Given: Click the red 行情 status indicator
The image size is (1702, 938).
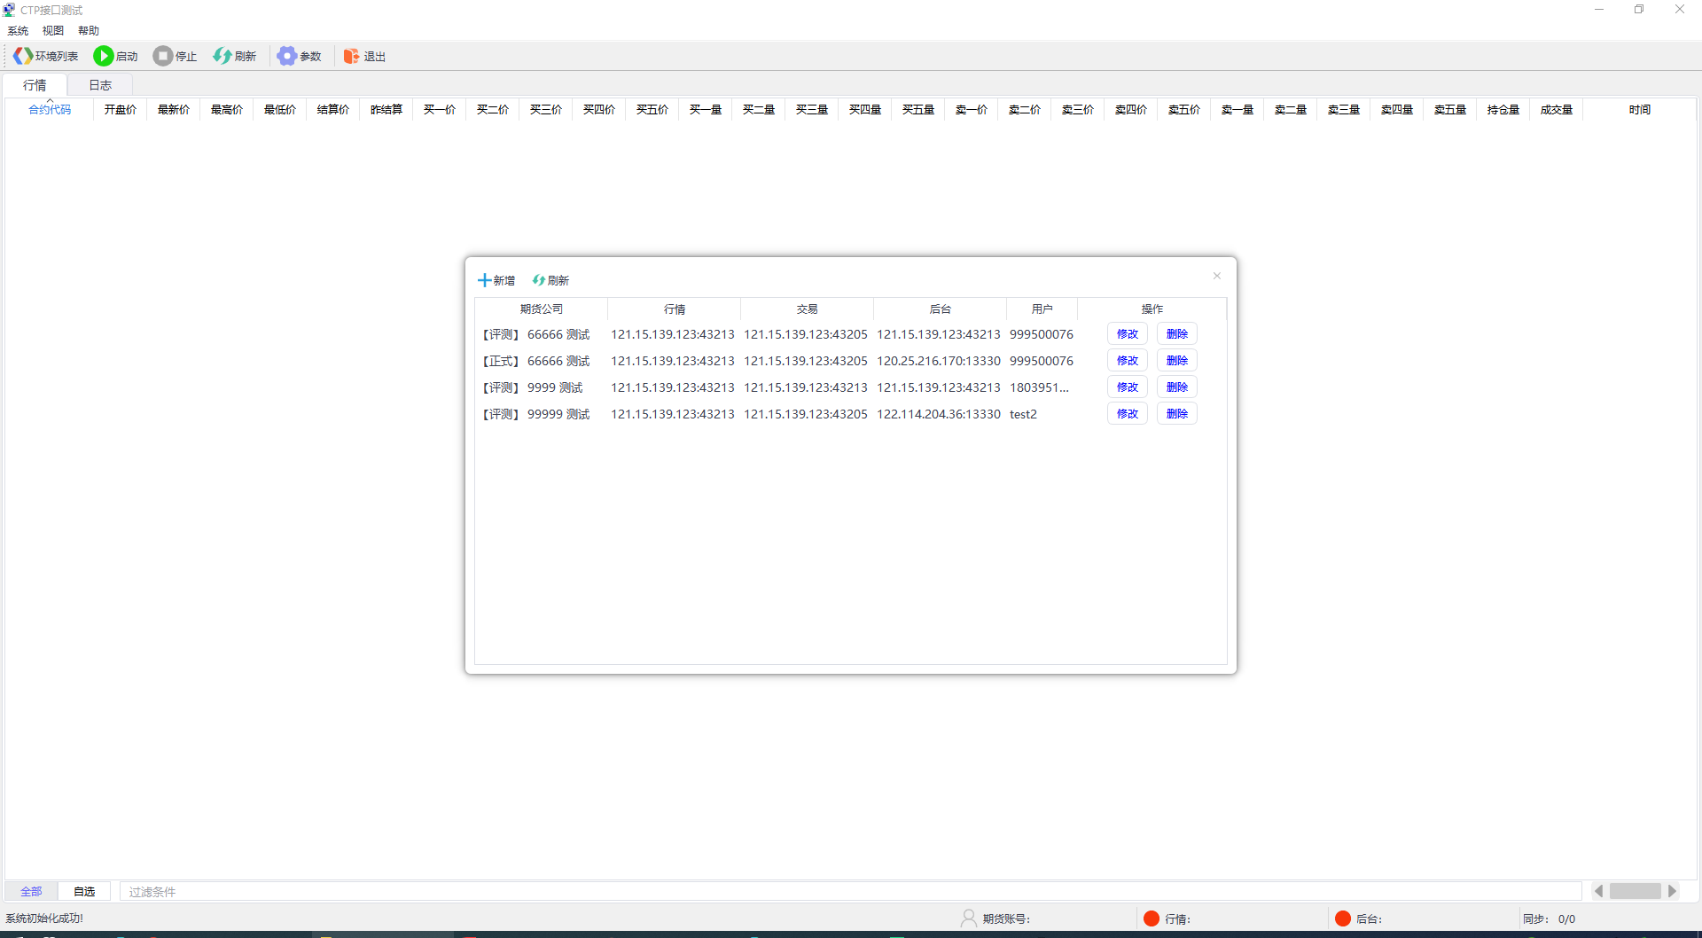Looking at the screenshot, I should (x=1152, y=918).
